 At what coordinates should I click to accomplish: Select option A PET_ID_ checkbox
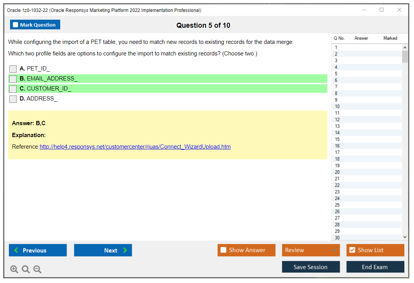(x=13, y=69)
